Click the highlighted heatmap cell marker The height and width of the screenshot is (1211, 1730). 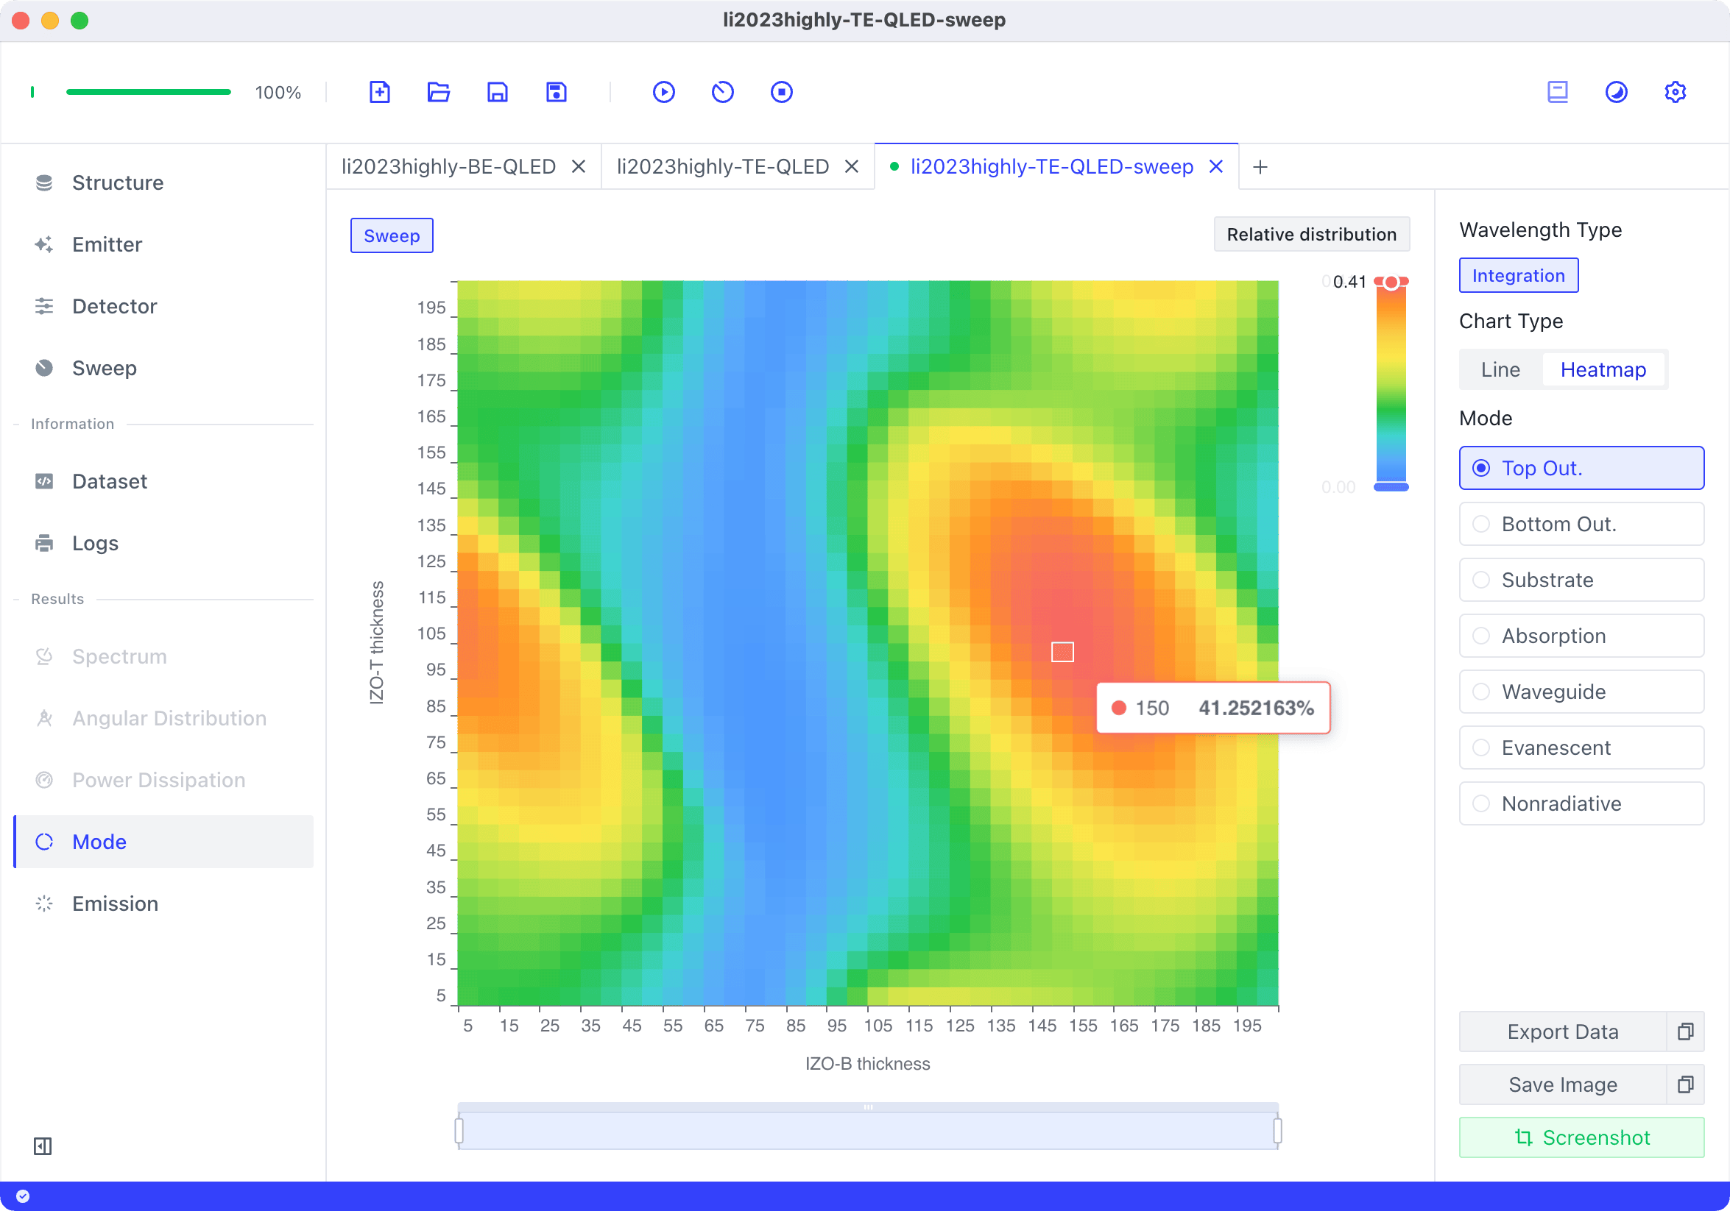(1062, 651)
